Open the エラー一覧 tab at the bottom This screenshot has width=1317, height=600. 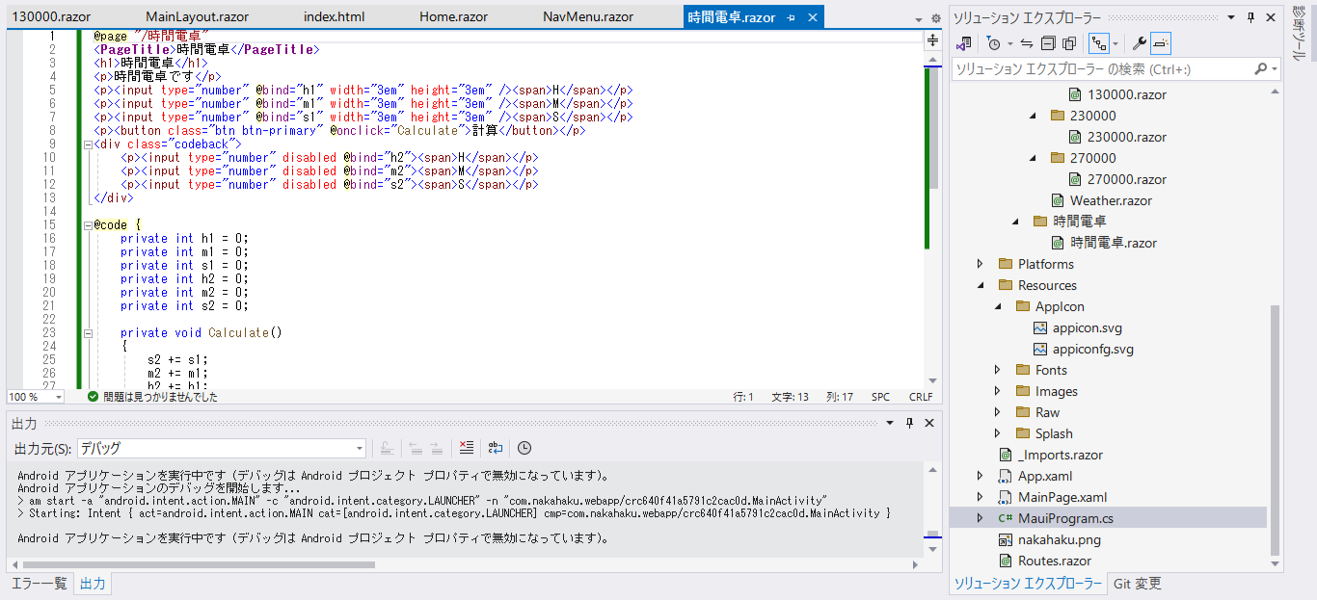(x=40, y=584)
